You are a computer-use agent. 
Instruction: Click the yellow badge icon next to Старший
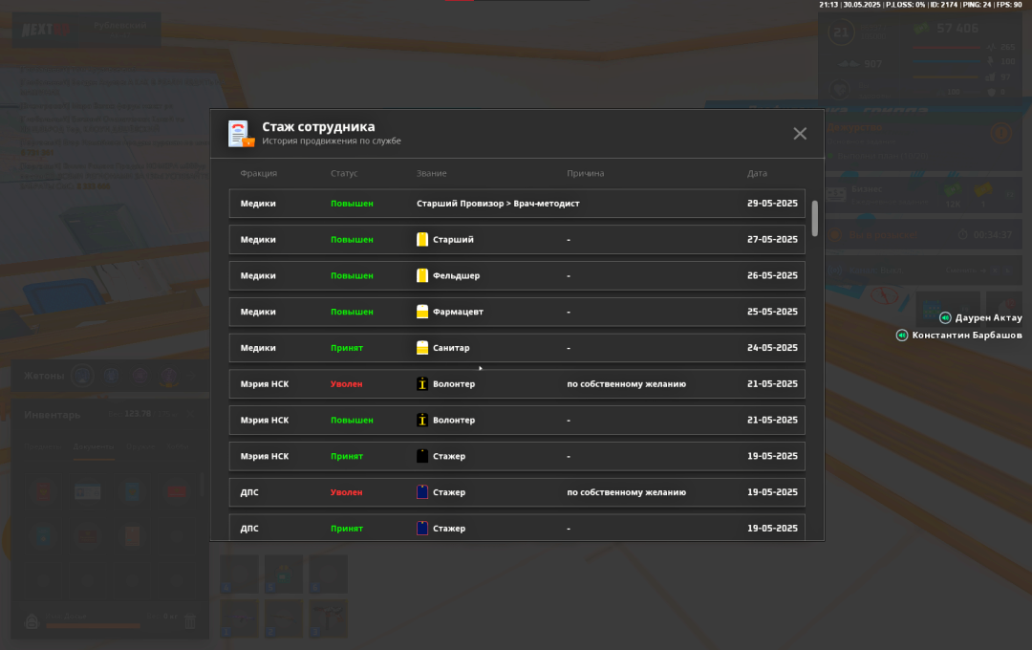click(422, 240)
